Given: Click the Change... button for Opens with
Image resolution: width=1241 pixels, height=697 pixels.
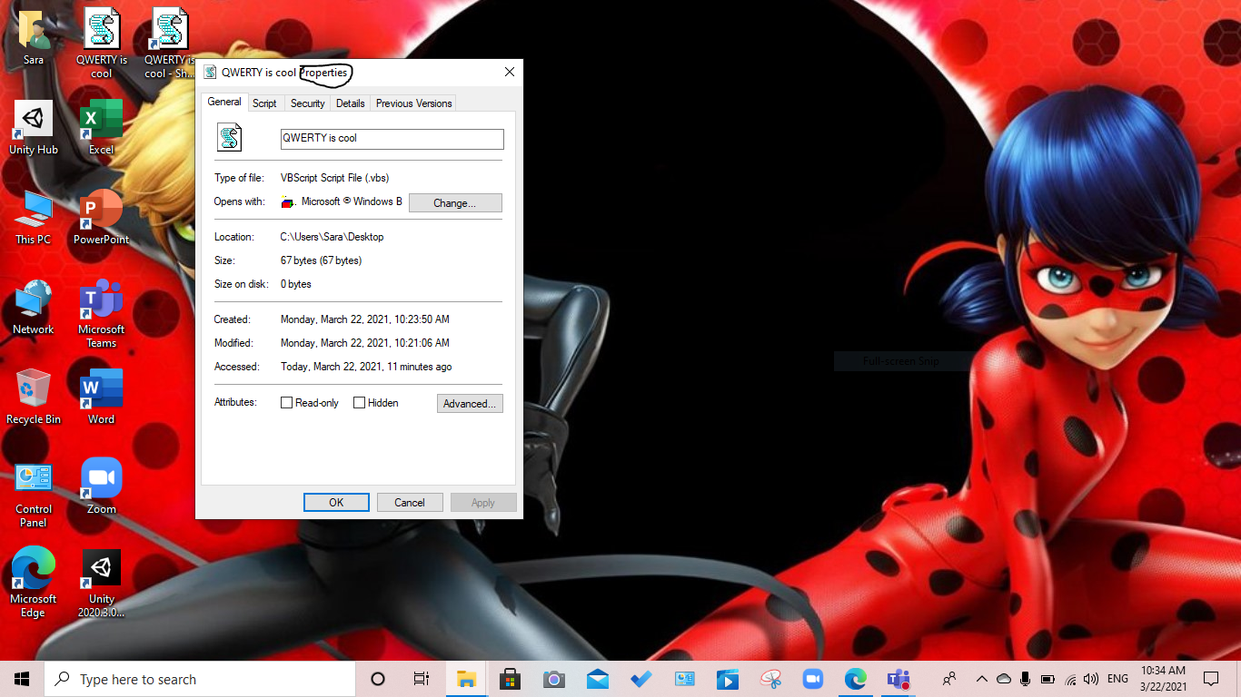Looking at the screenshot, I should 455,202.
